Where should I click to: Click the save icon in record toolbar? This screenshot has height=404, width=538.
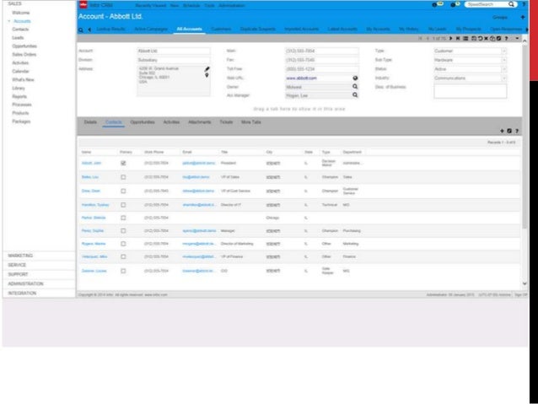coord(474,39)
